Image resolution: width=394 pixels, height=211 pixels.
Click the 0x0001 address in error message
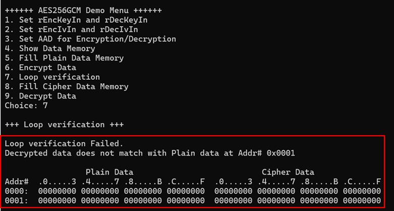280,152
